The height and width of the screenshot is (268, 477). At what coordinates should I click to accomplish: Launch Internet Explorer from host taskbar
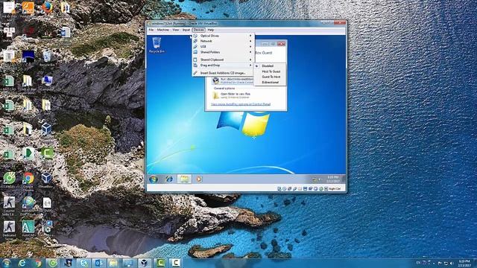(x=22, y=263)
